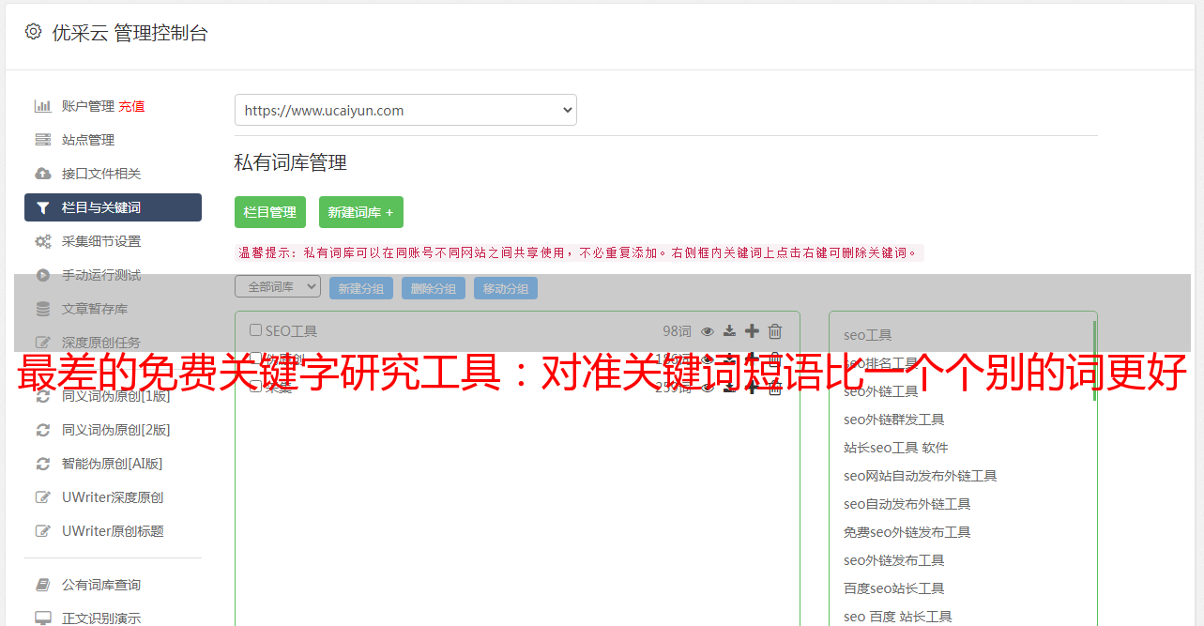The height and width of the screenshot is (626, 1204).
Task: Select keyword seo网站自动发布外链工具
Action: point(921,476)
